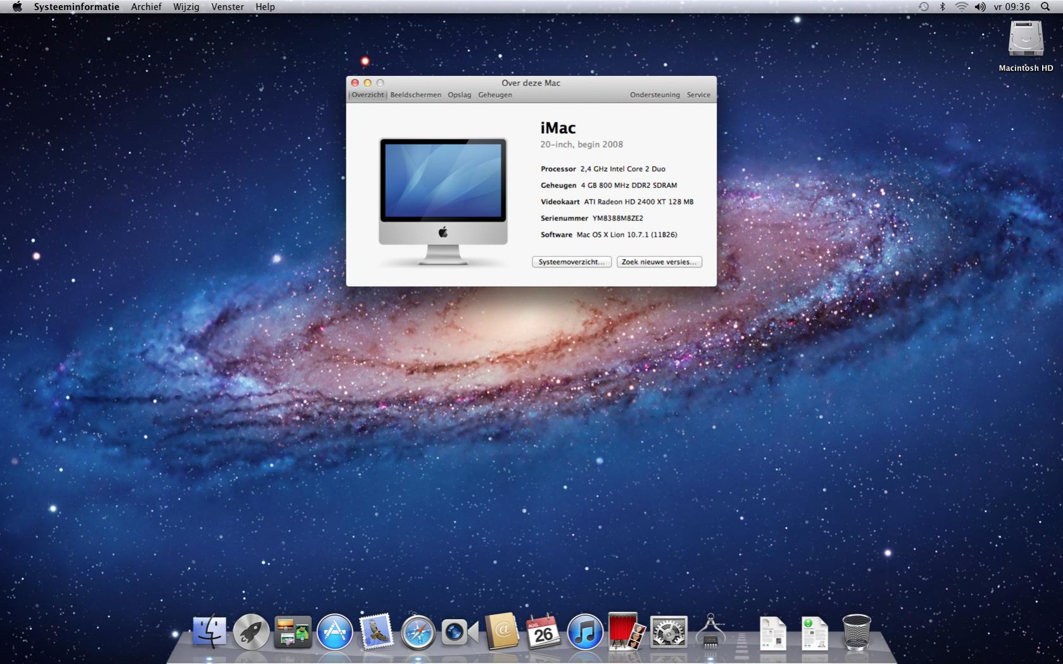This screenshot has height=664, width=1063.
Task: Open the Wi-Fi status menu
Action: coord(961,7)
